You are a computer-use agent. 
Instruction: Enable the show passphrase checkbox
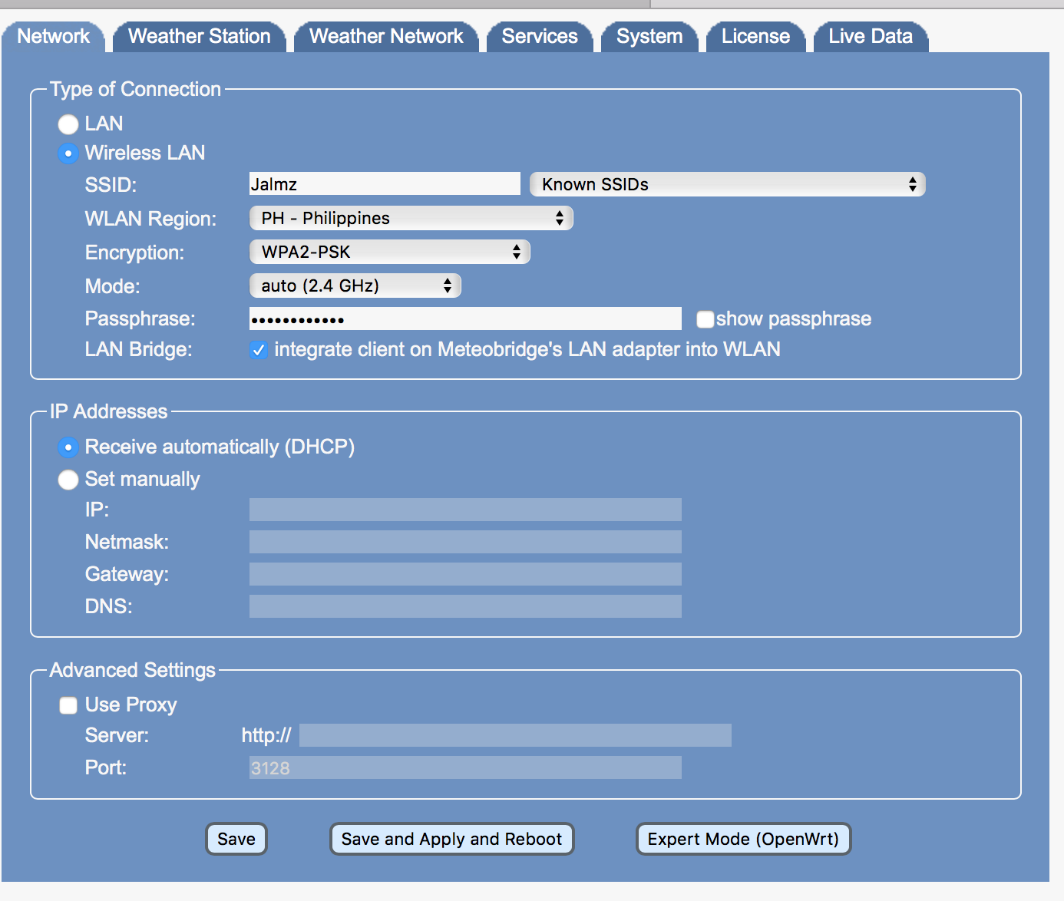point(705,319)
